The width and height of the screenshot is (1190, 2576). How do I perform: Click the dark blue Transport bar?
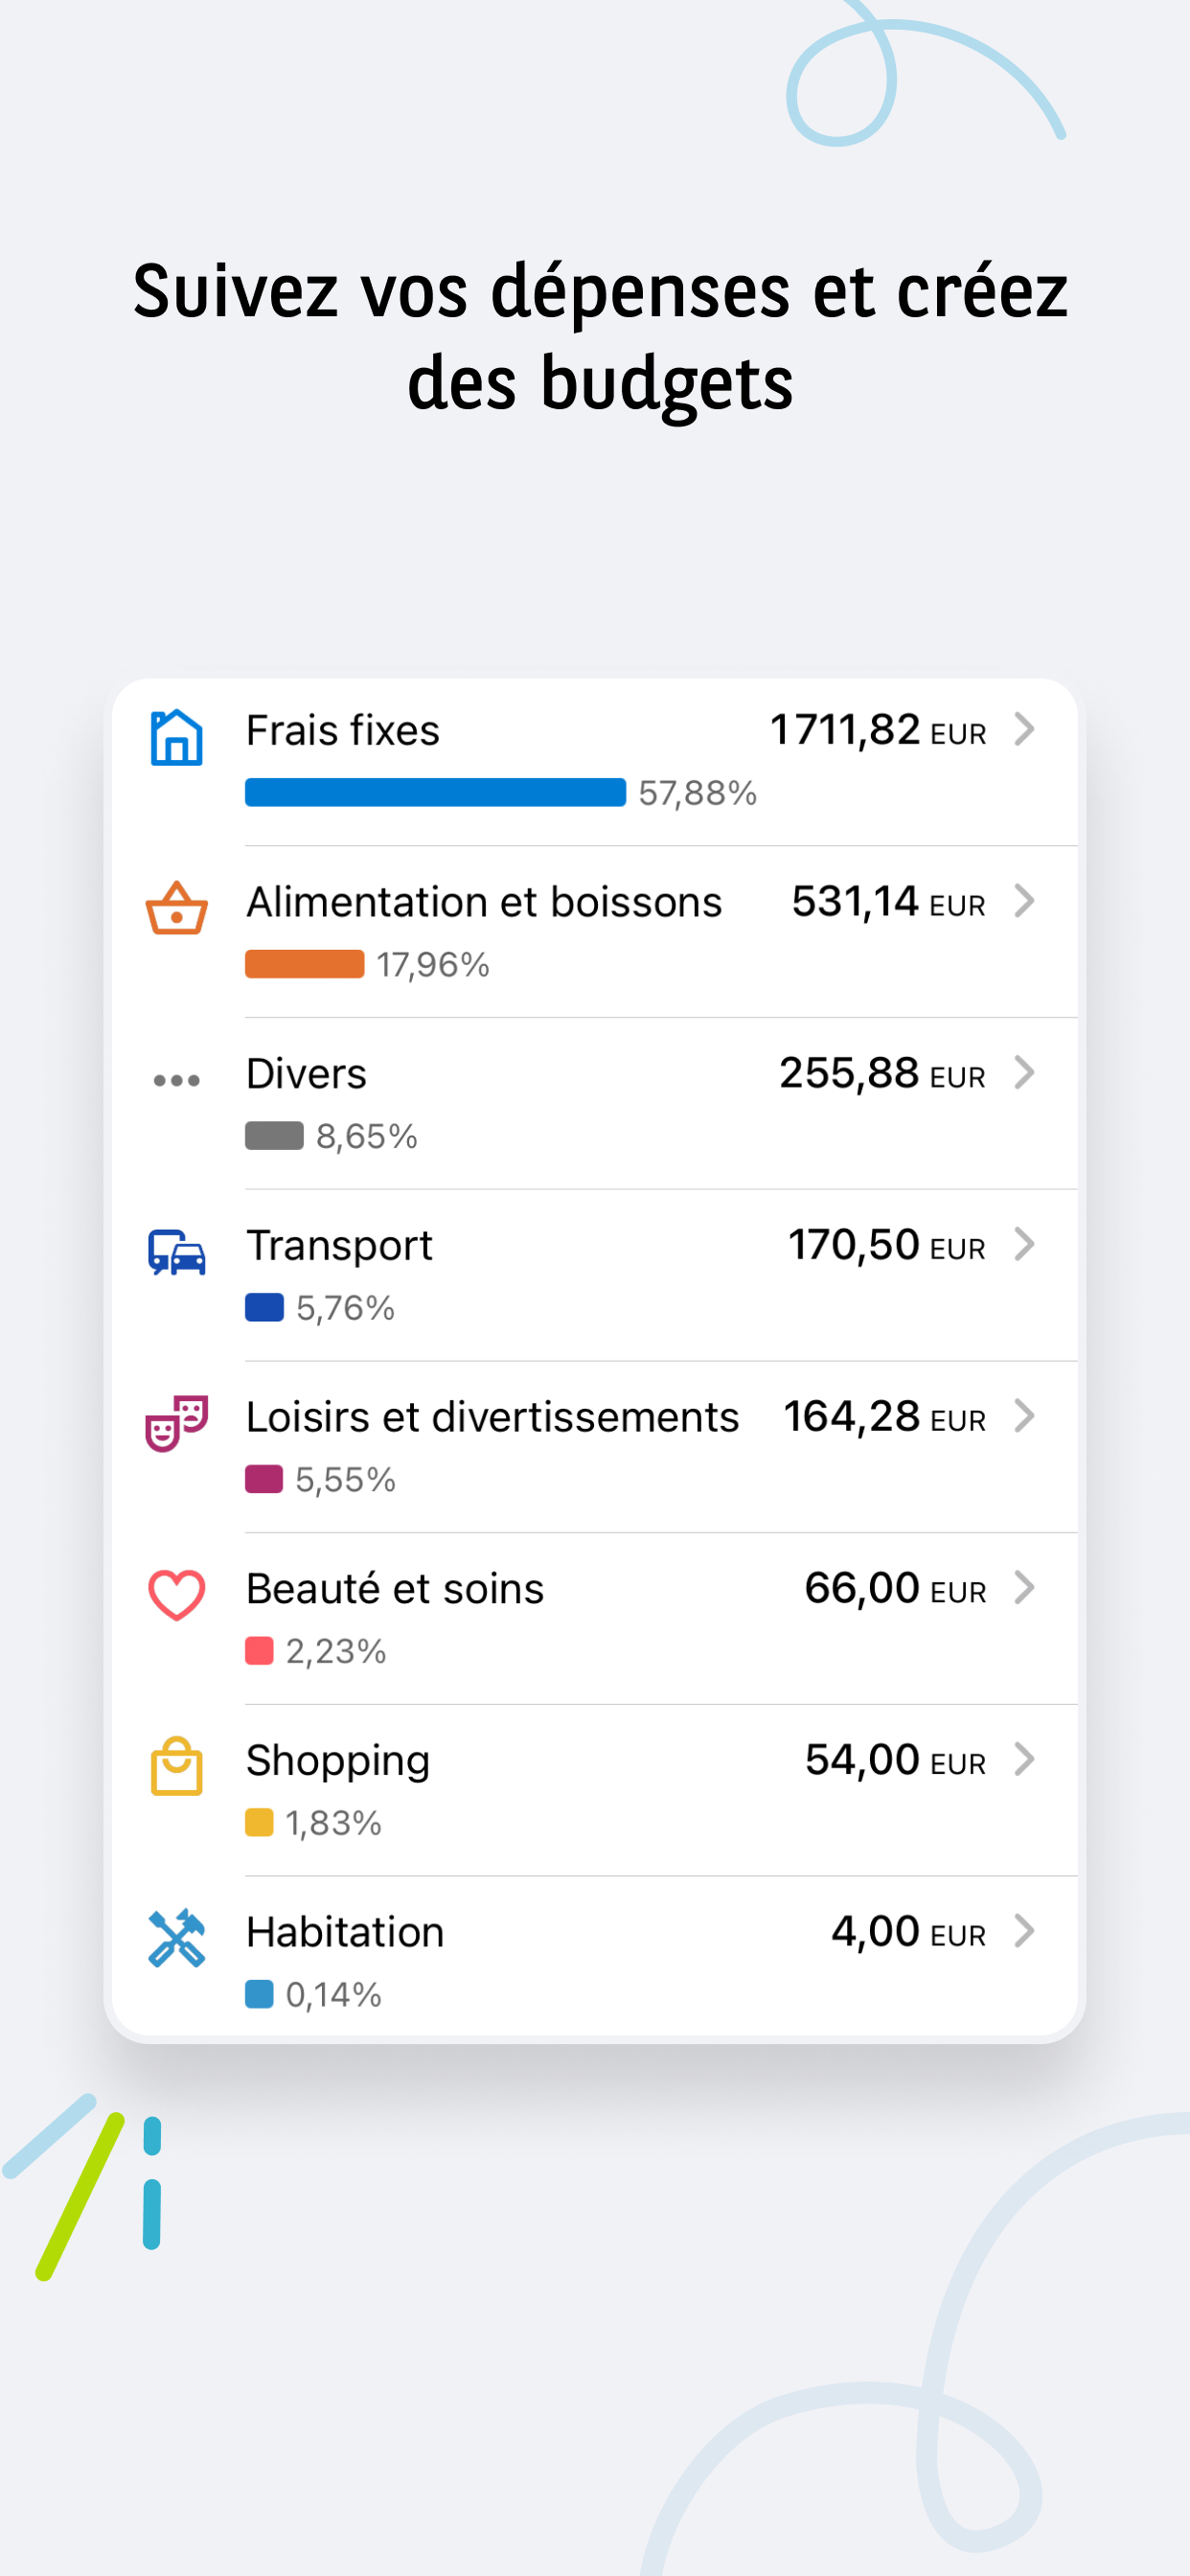tap(264, 1308)
